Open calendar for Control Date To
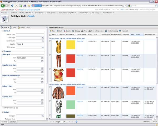This screenshot has width=158, height=126. [42, 103]
